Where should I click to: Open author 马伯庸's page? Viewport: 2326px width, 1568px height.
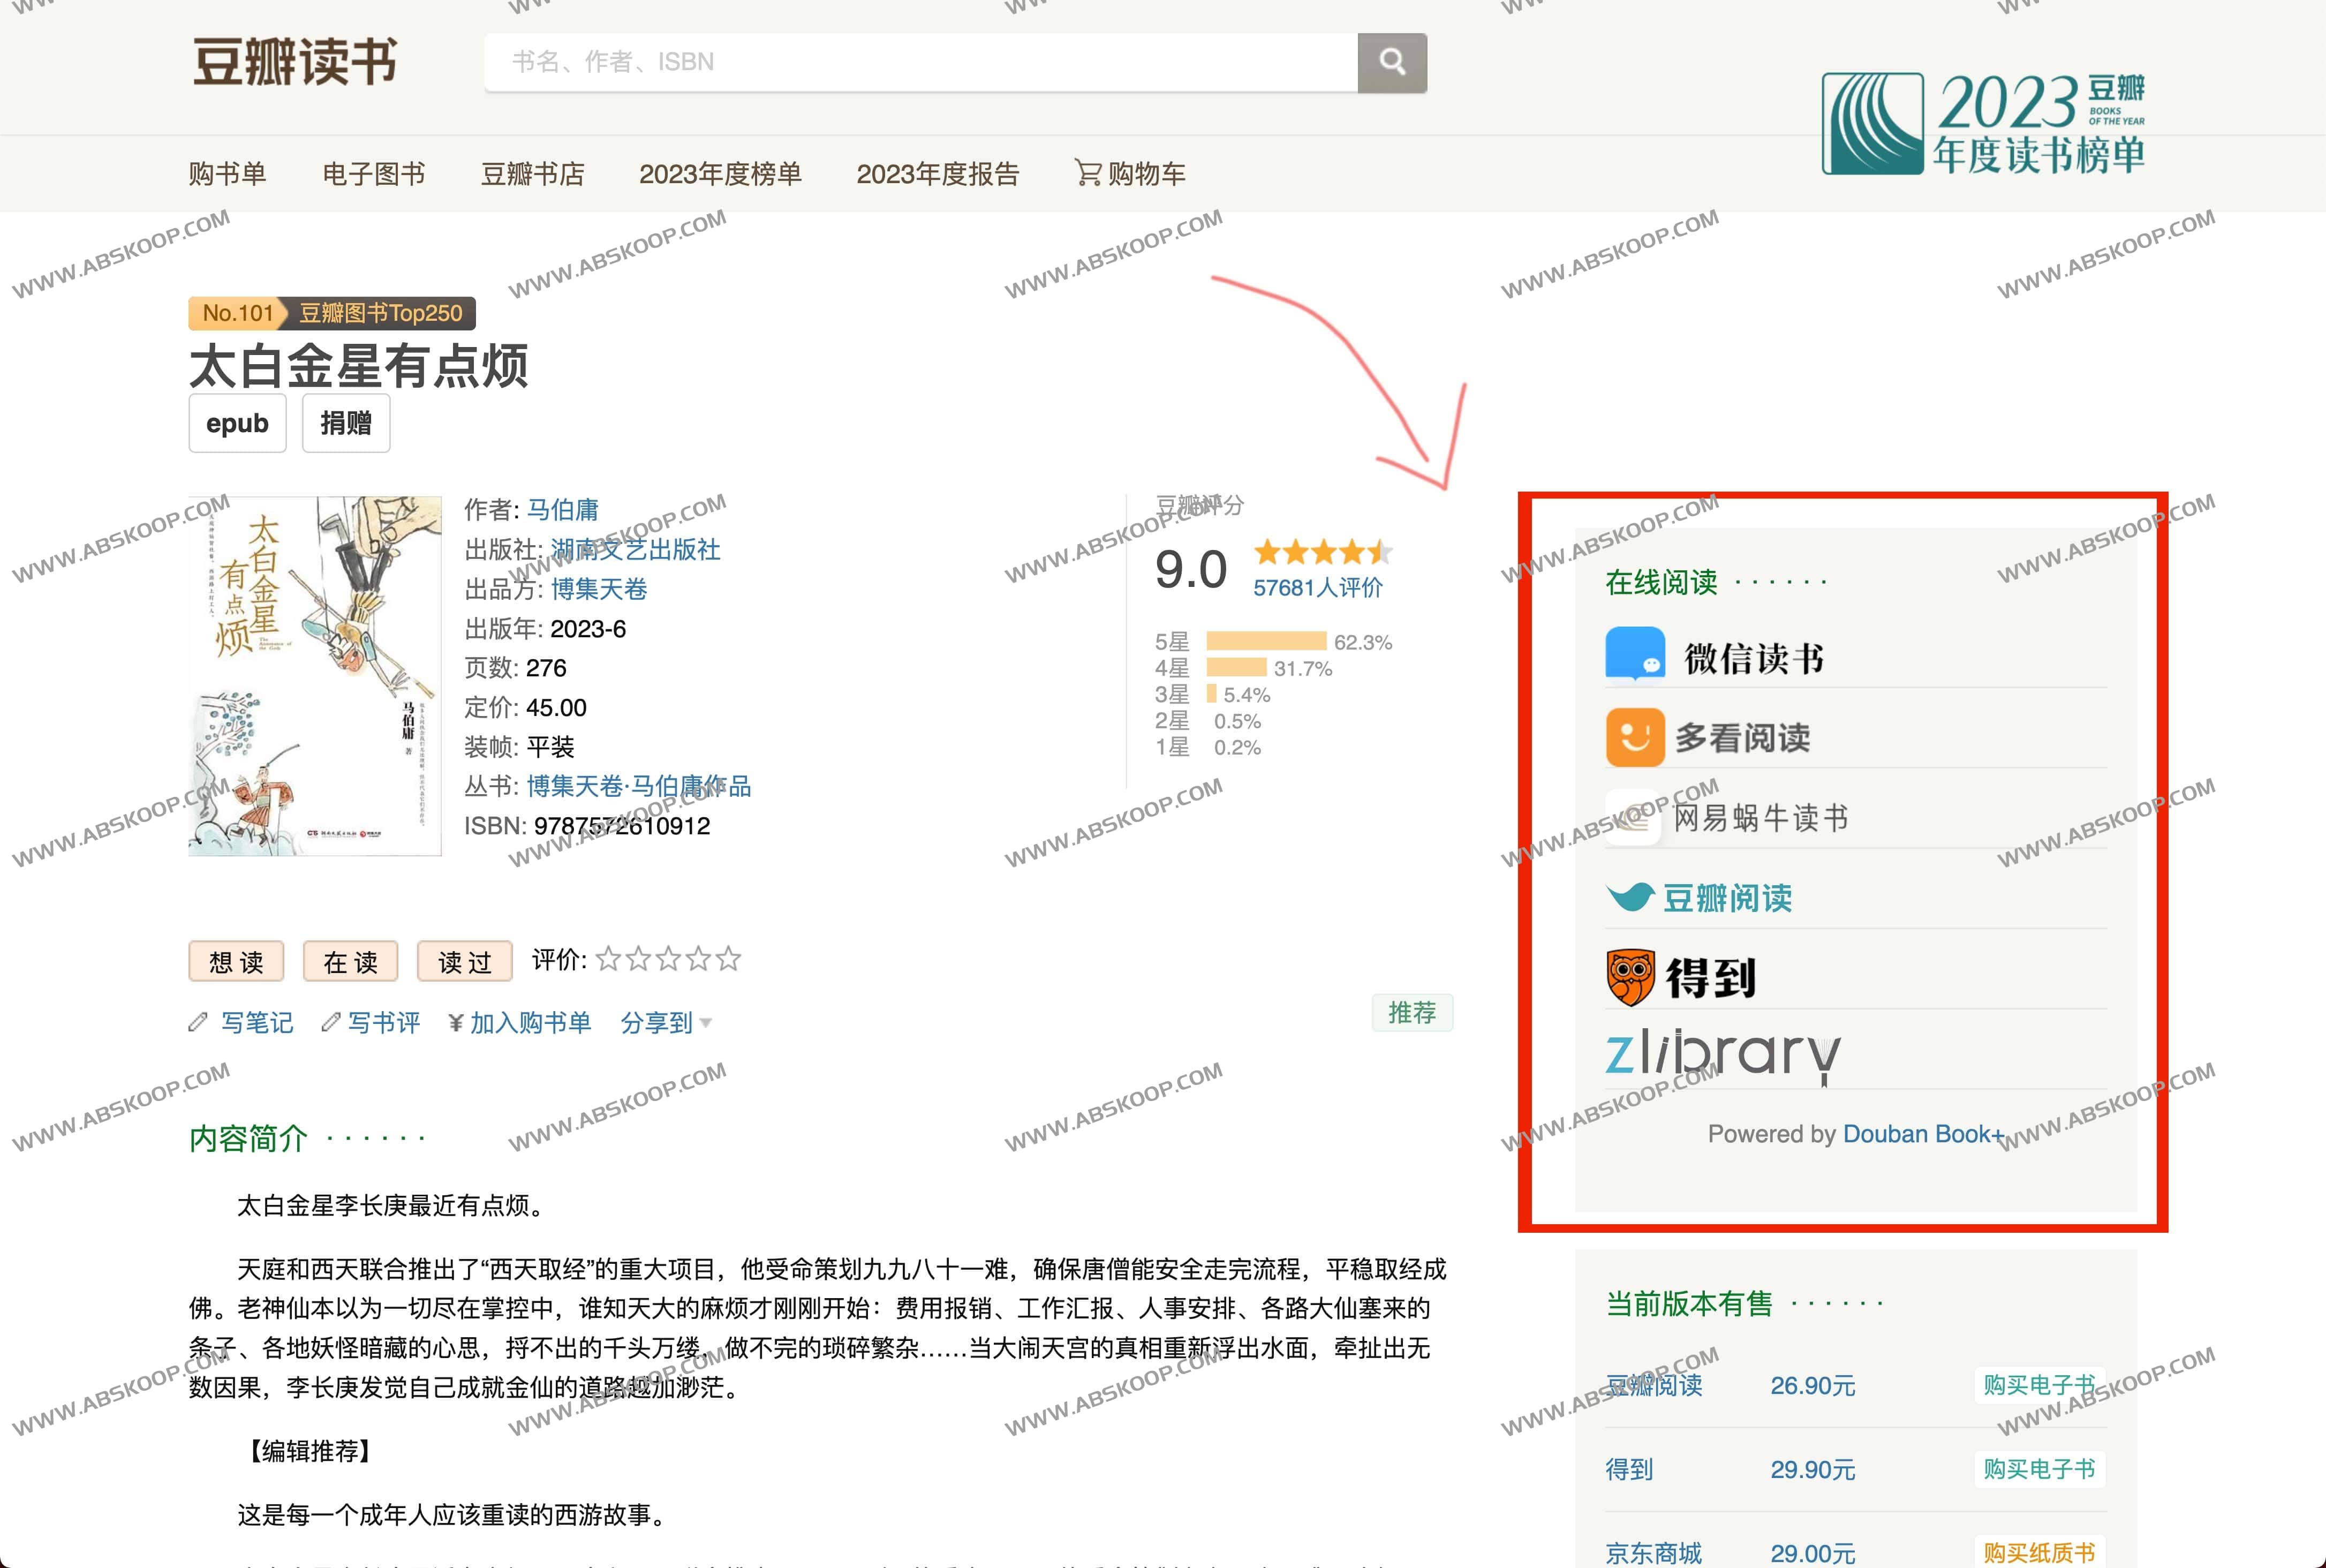(563, 510)
